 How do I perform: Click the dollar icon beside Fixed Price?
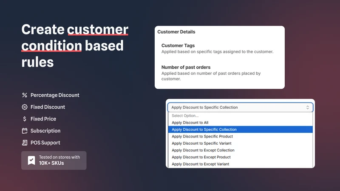(x=25, y=119)
